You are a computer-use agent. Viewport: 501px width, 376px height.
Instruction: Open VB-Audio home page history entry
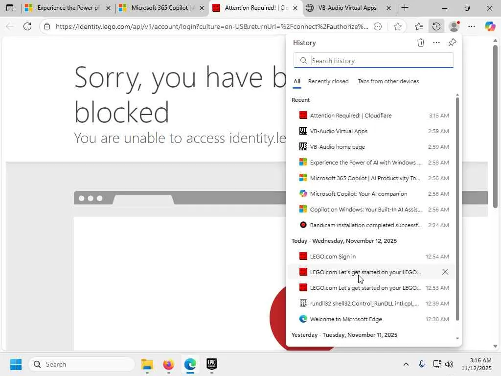coord(371,147)
